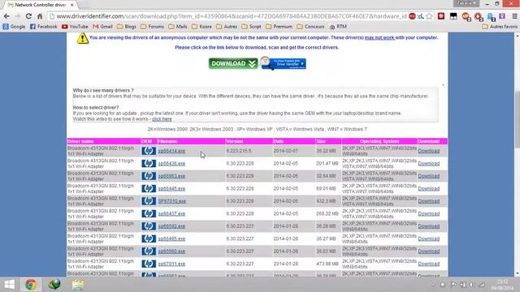This screenshot has width=520, height=292.
Task: Click Download link in the 32.64 MB row
Action: pos(428,176)
